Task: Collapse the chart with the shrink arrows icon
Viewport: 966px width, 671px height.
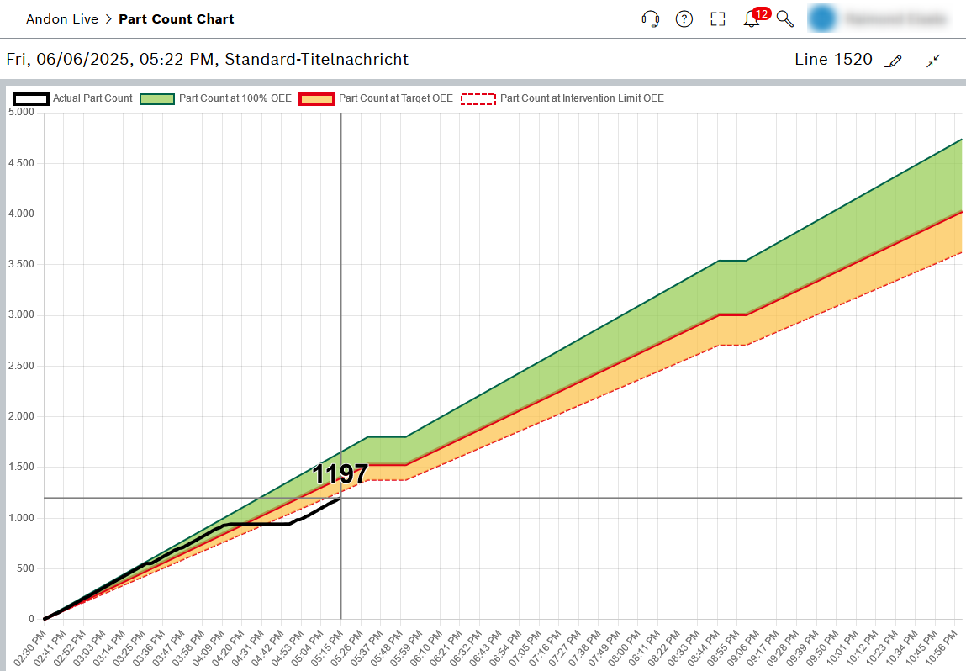Action: pos(933,61)
